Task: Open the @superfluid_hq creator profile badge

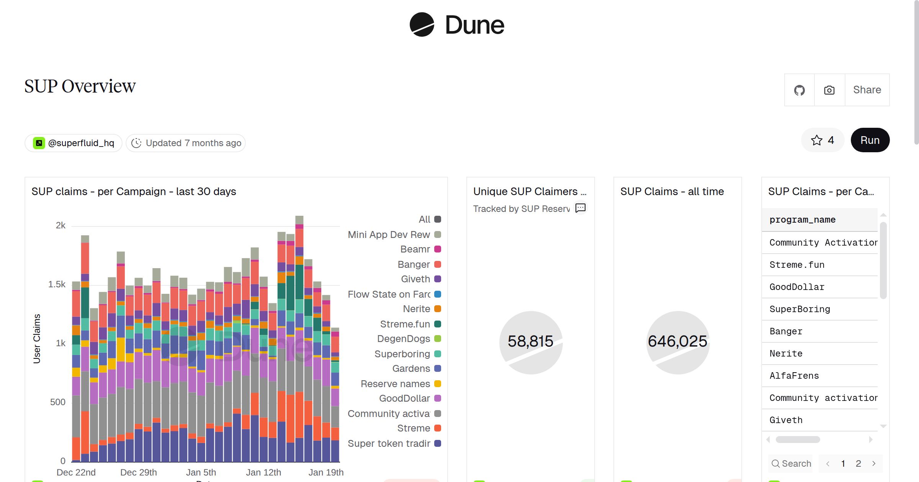Action: click(73, 142)
